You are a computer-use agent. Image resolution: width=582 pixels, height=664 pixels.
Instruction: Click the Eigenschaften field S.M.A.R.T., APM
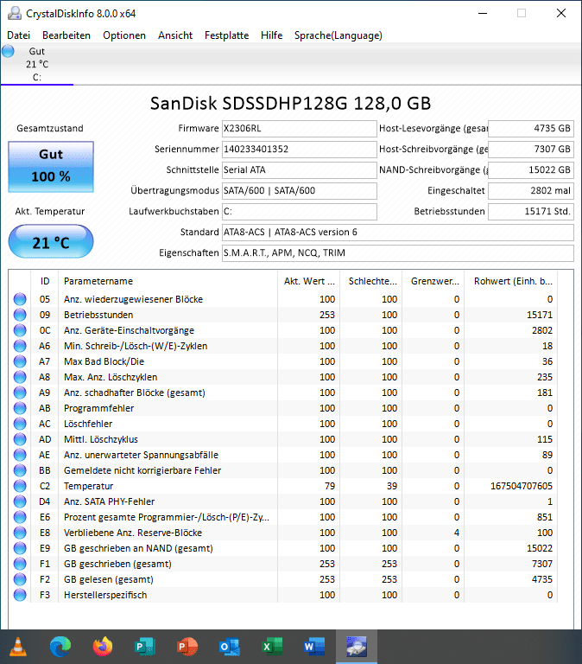pos(398,252)
